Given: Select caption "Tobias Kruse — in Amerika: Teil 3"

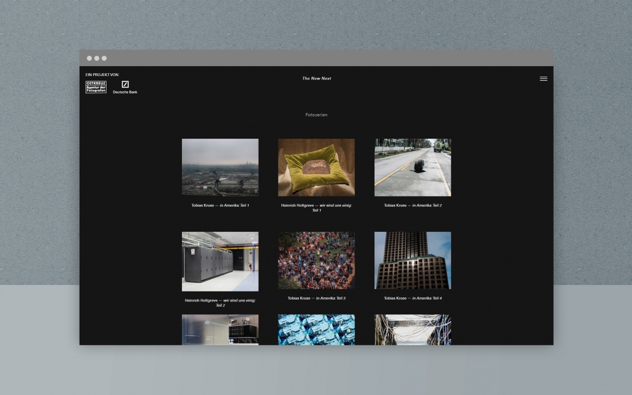Looking at the screenshot, I should (x=317, y=298).
